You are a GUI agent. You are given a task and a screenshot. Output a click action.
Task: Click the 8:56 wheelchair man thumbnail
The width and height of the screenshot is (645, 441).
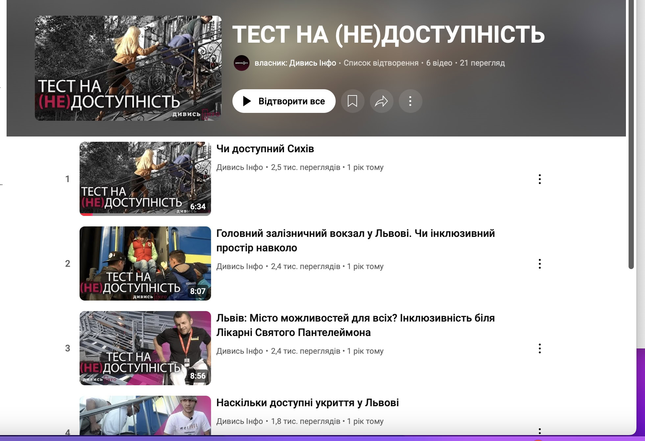click(145, 348)
